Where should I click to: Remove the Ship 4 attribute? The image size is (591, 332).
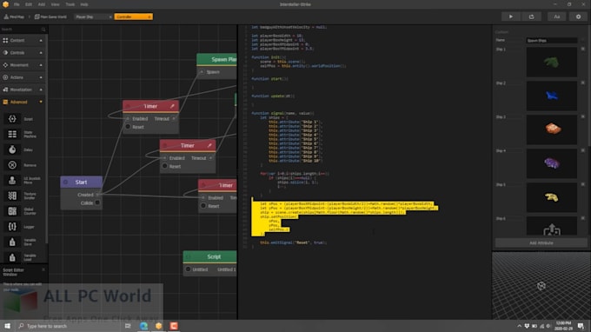[x=582, y=150]
